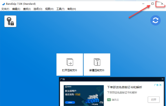This screenshot has width=166, height=106.
Task: Open the 视图(V) menu
Action: coord(49,9)
